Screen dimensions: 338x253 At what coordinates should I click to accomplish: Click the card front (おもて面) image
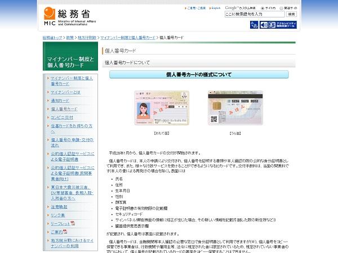[162, 108]
